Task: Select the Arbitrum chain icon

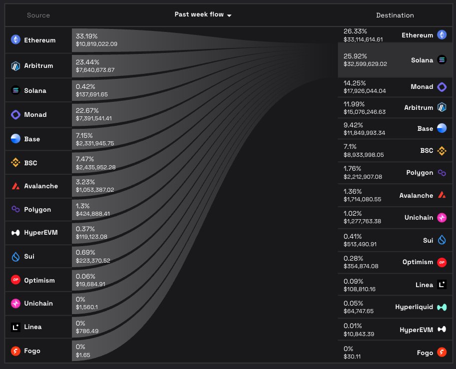Action: [15, 65]
